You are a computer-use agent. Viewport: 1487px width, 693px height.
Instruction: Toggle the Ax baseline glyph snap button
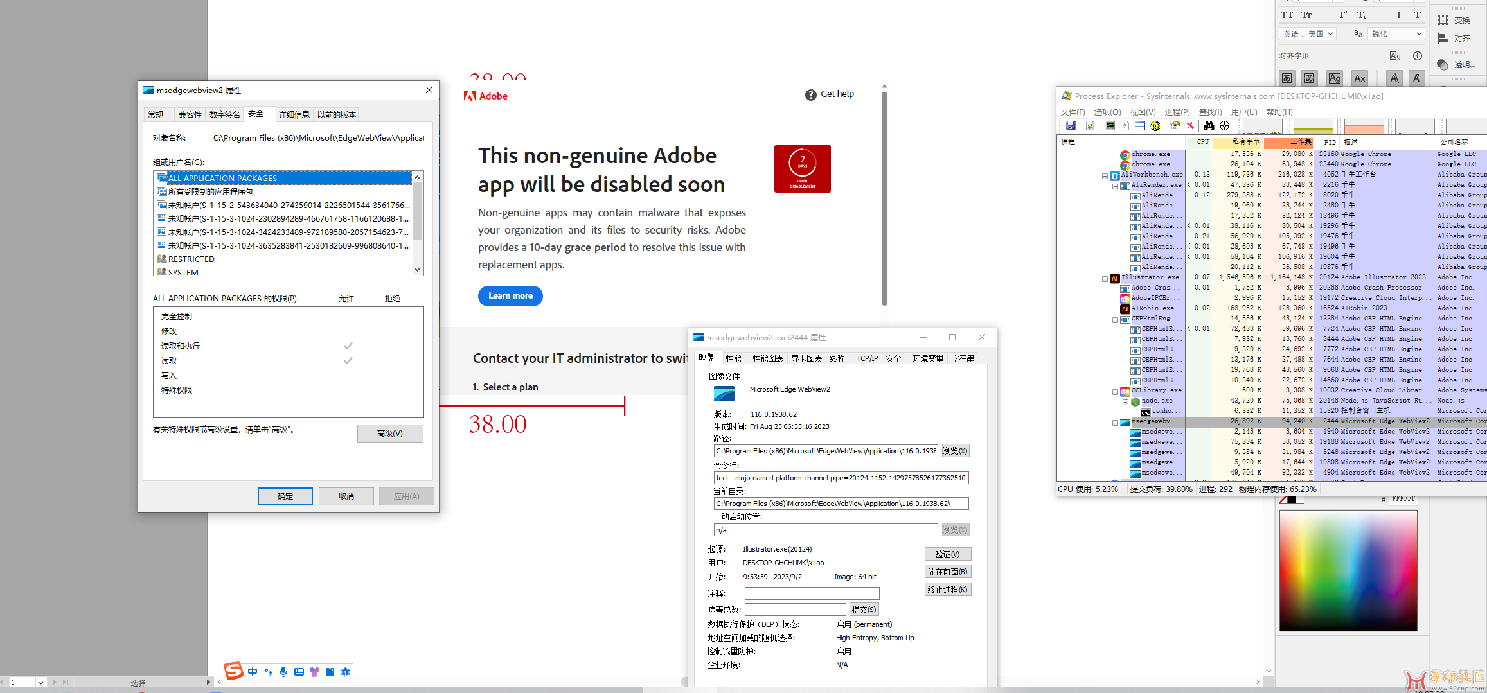[x=1360, y=78]
